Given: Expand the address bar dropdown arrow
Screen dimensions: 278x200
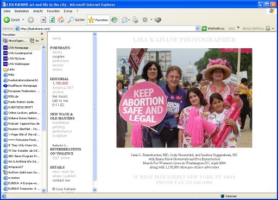Looking at the screenshot, I should 198,29.
